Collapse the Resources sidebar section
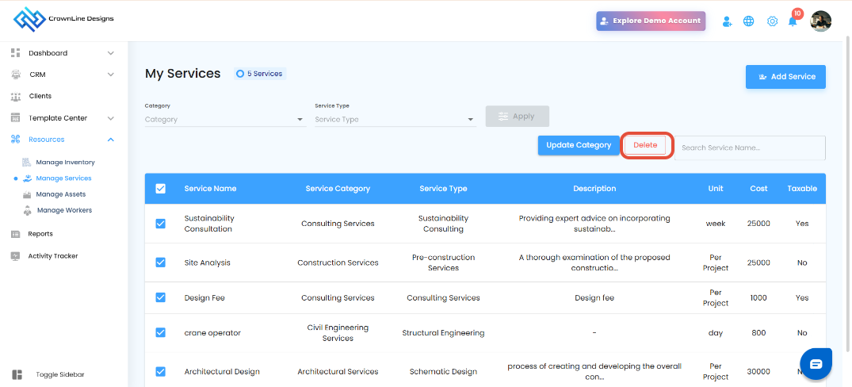 pyautogui.click(x=110, y=140)
